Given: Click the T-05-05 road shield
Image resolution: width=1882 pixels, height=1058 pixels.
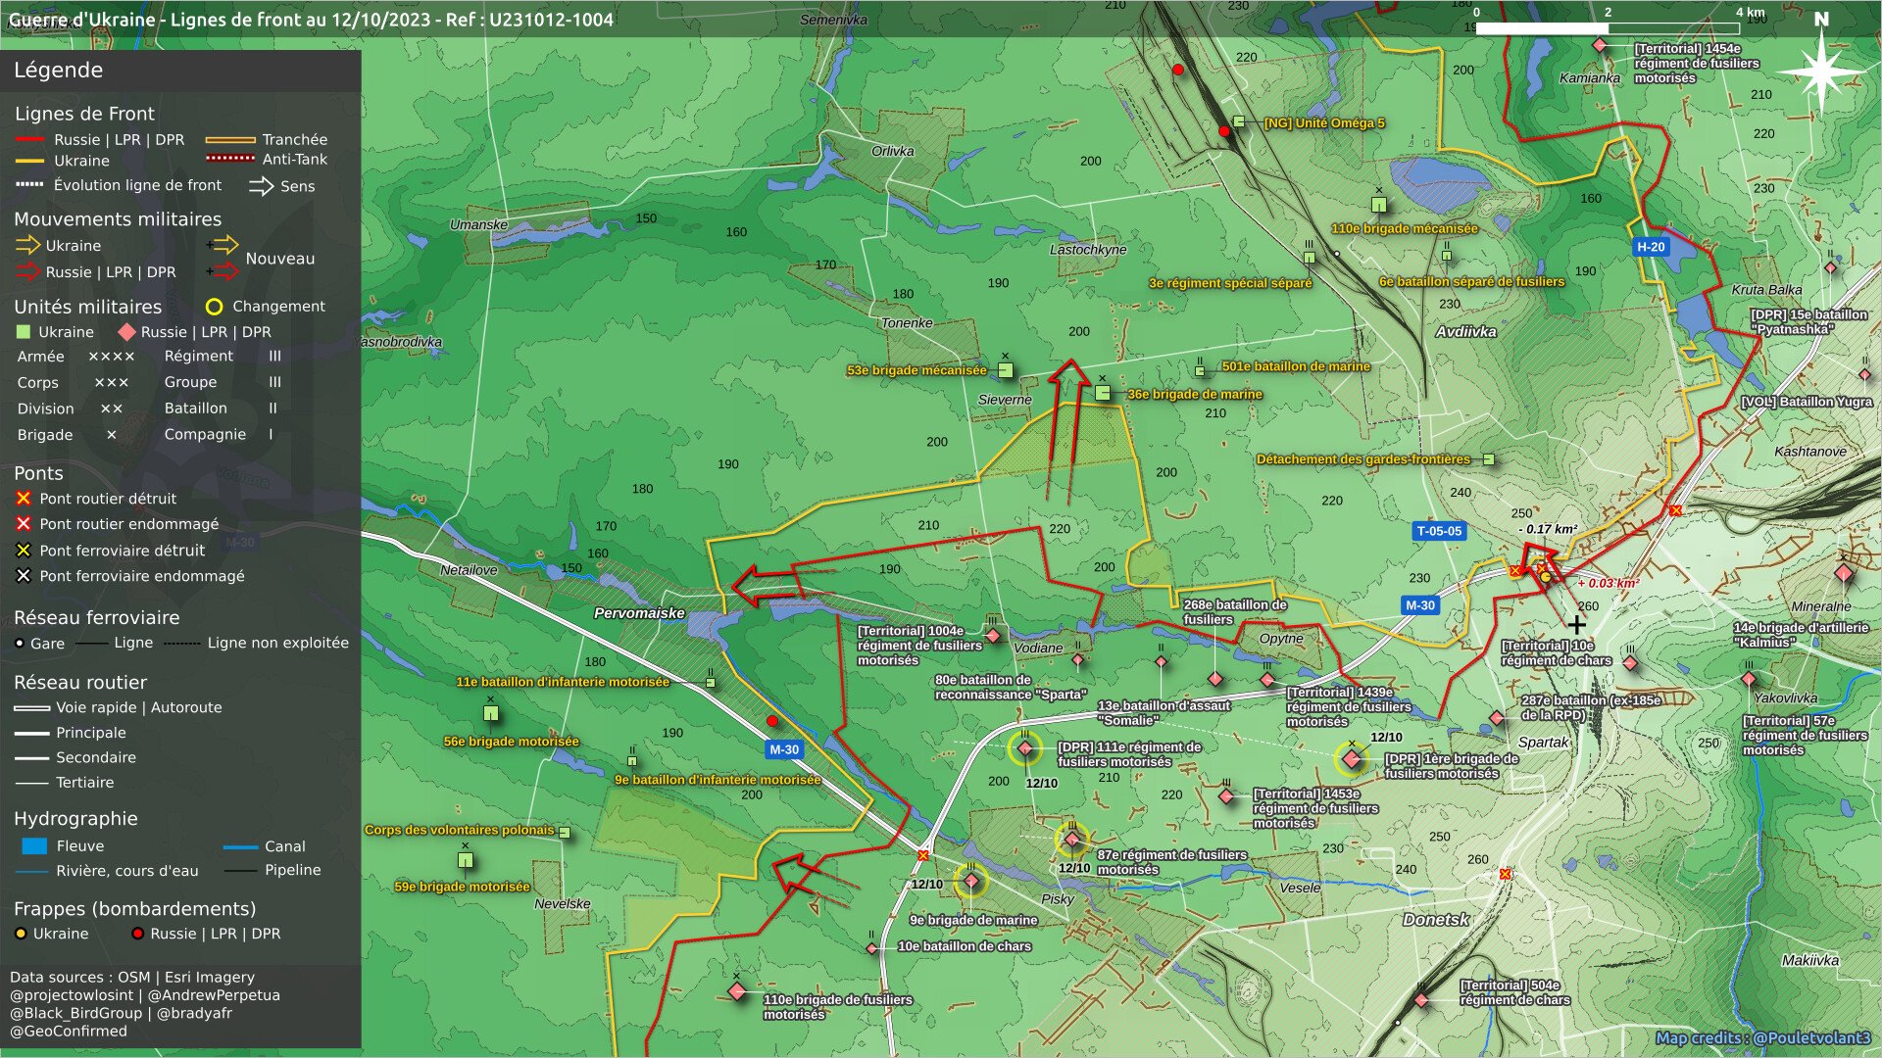Looking at the screenshot, I should tap(1439, 531).
